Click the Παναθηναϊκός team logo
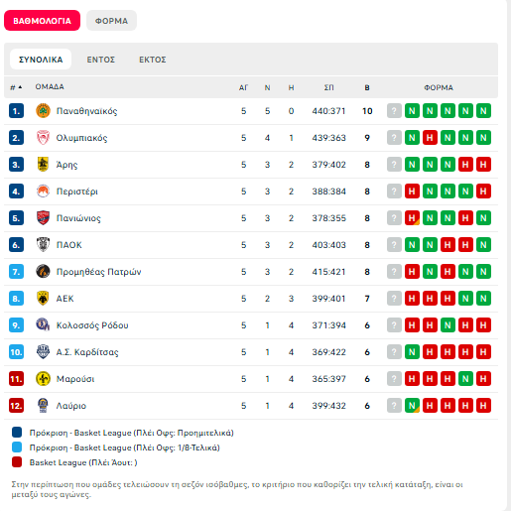This screenshot has height=511, width=511. click(x=43, y=111)
